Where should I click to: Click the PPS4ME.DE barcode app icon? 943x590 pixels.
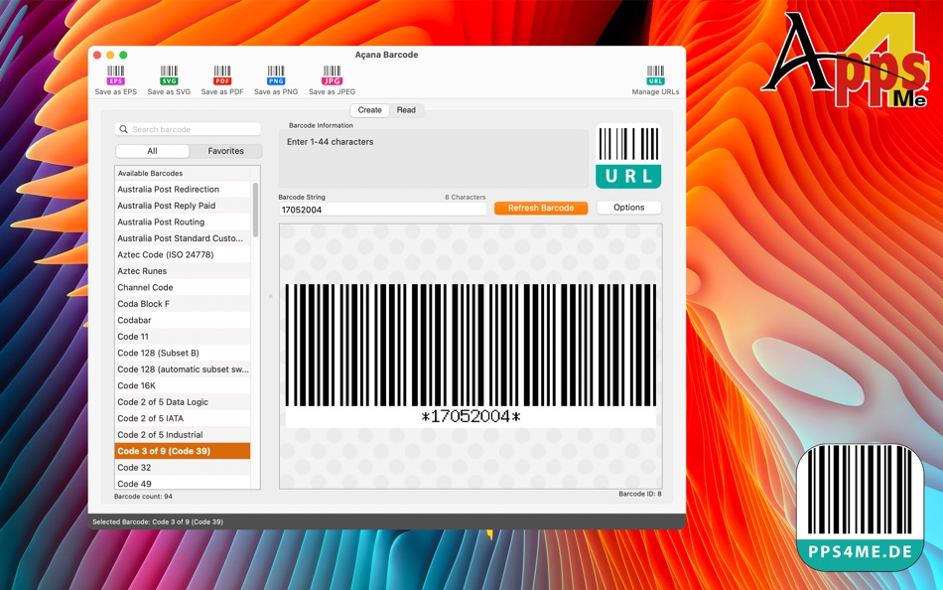coord(860,508)
